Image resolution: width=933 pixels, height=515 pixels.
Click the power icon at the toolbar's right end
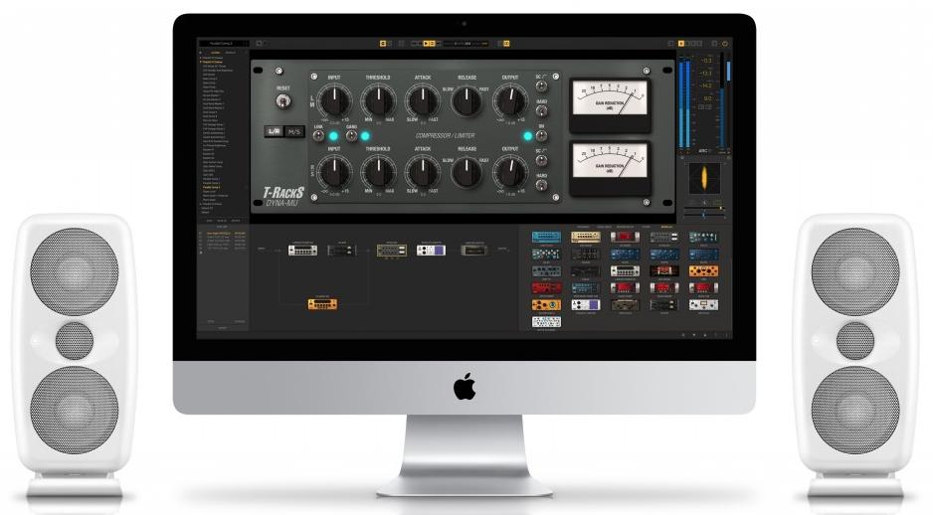point(725,44)
